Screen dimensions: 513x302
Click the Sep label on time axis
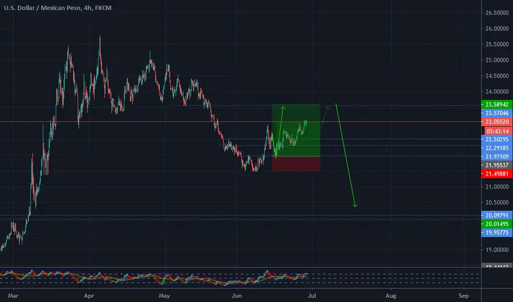[463, 296]
